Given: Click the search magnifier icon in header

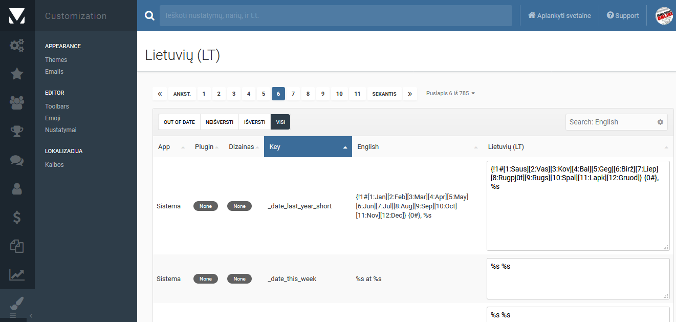Looking at the screenshot, I should 149,16.
